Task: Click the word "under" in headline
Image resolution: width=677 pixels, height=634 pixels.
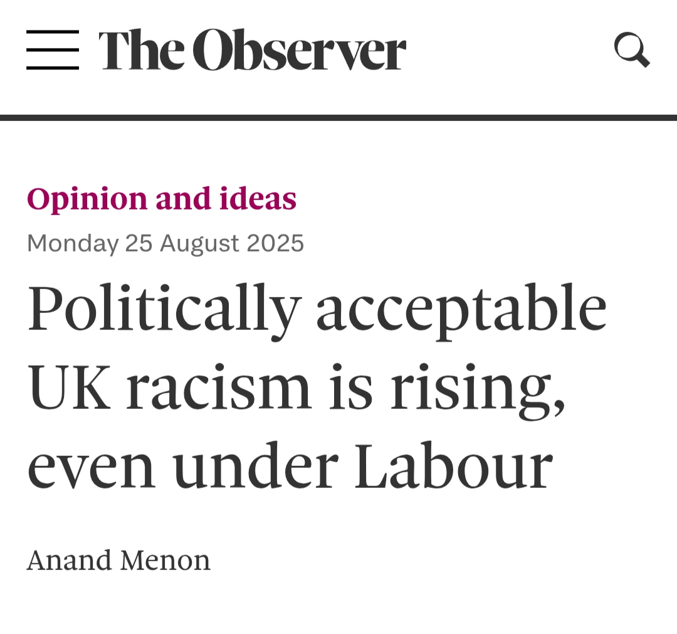Action: point(254,467)
